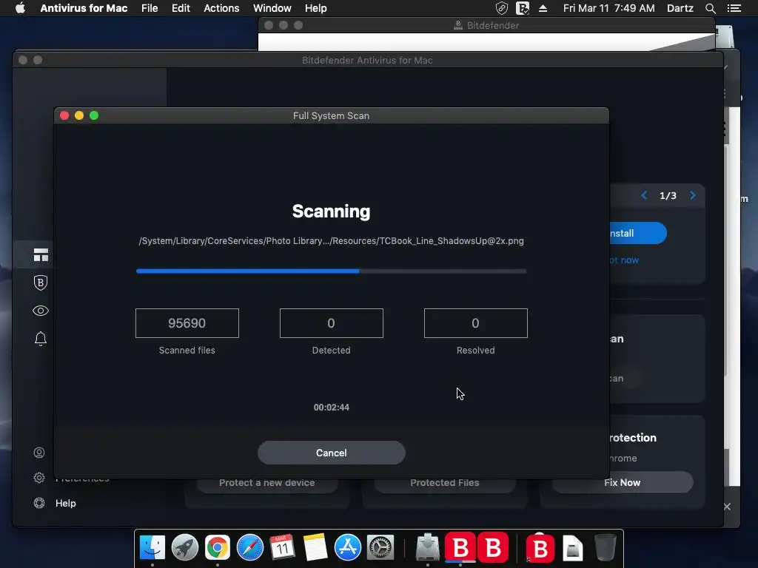Open System Preferences from the Dock
Viewport: 758px width, 568px height.
point(380,548)
